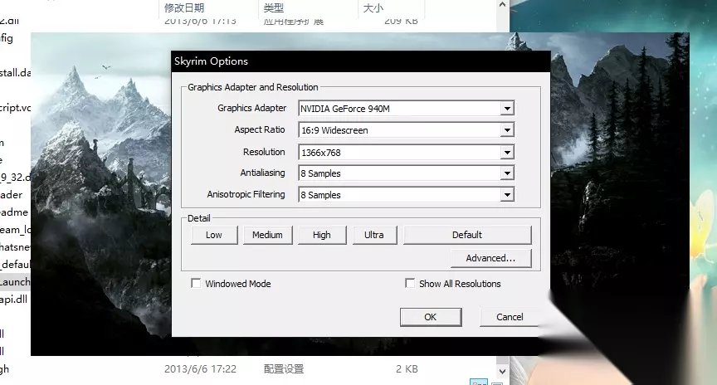
Task: Confirm options with OK
Action: pyautogui.click(x=431, y=317)
